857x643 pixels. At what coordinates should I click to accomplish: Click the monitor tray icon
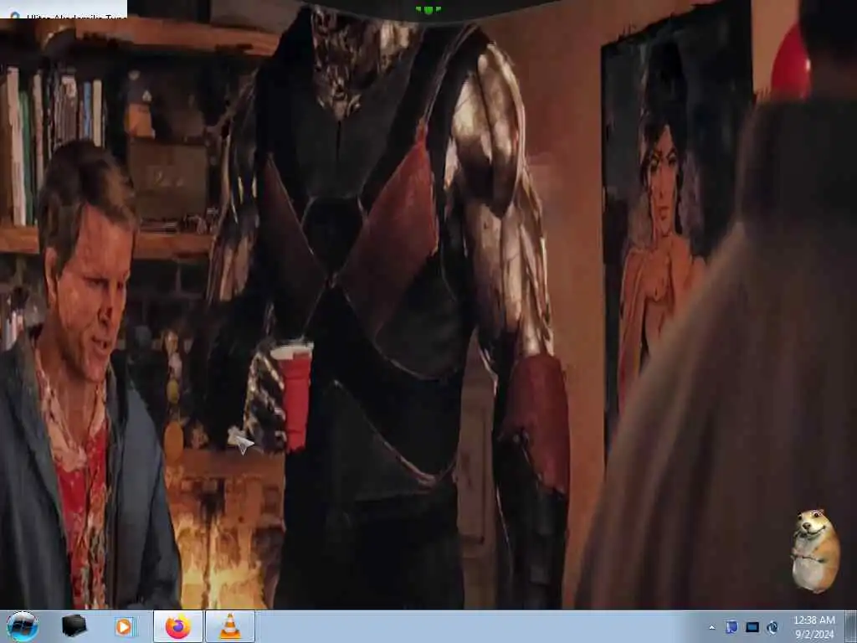click(752, 627)
